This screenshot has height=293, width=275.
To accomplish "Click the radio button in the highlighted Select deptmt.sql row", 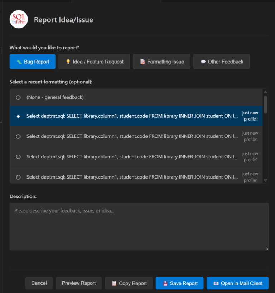I will tap(18, 116).
